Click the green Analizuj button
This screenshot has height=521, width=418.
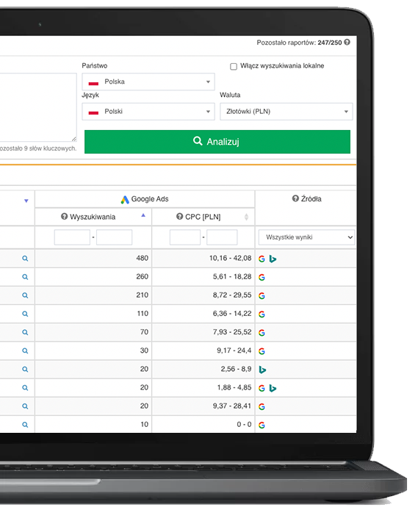tap(217, 142)
